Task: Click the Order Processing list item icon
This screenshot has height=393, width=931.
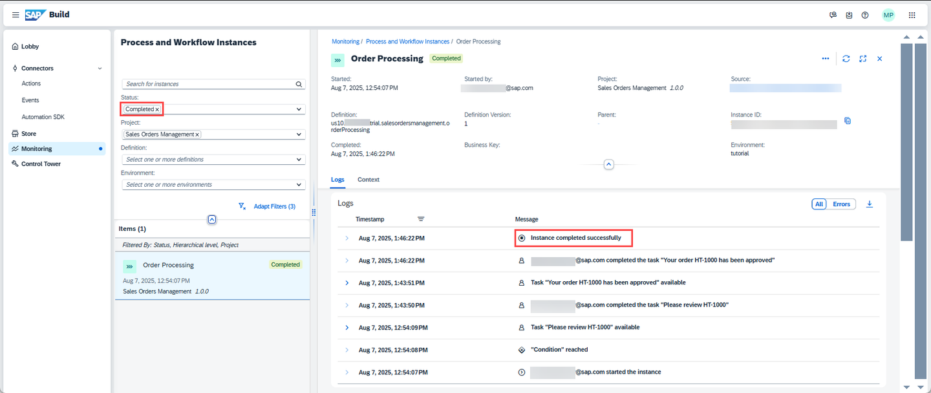Action: [x=129, y=266]
